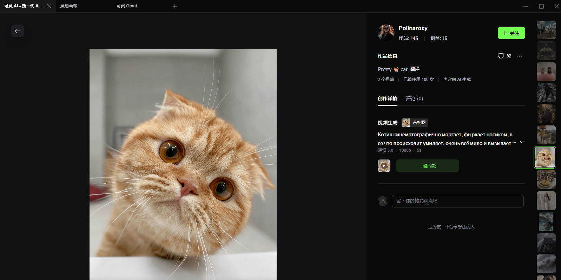Open the Polinaroxy username link
The image size is (561, 280).
coord(413,28)
